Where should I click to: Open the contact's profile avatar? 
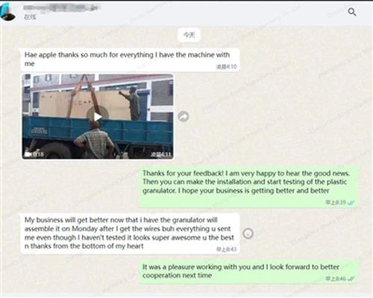(x=7, y=11)
